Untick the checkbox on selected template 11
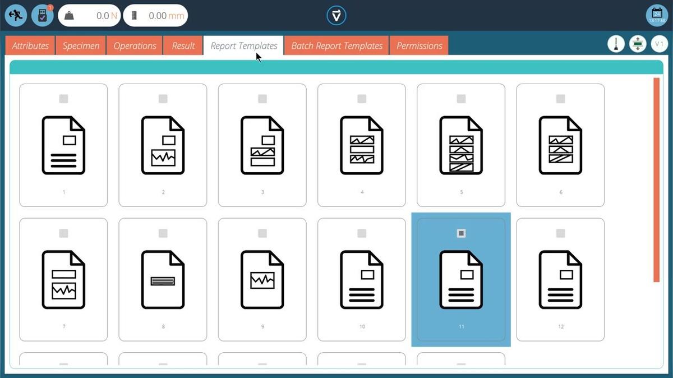 click(461, 233)
